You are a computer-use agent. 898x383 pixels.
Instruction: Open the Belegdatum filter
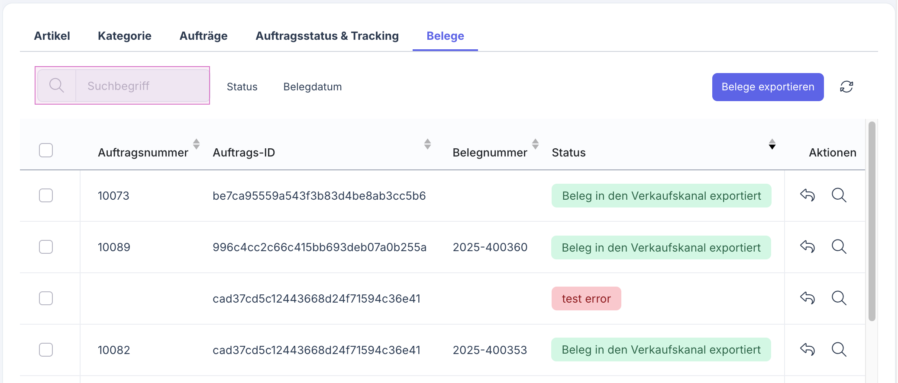313,86
